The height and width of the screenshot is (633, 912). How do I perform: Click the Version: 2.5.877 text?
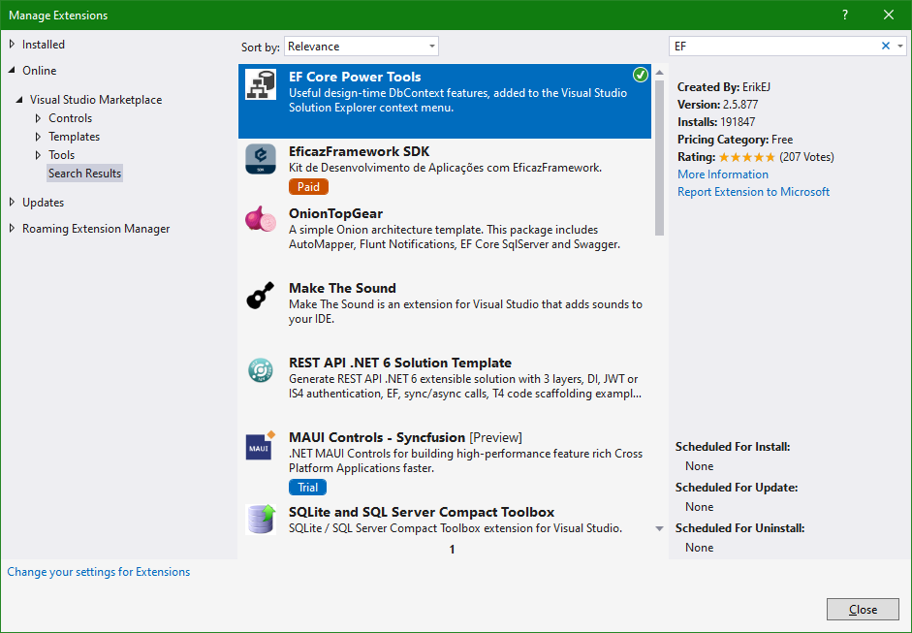(718, 105)
